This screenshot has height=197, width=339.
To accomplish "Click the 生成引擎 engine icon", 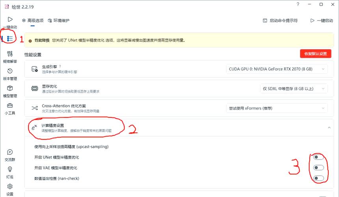I will (x=35, y=69).
